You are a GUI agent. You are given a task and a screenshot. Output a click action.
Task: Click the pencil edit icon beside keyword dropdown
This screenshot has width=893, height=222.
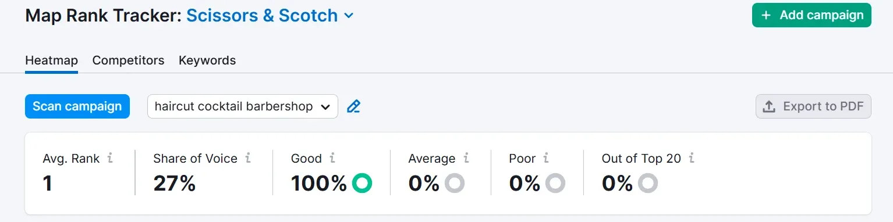pyautogui.click(x=353, y=106)
